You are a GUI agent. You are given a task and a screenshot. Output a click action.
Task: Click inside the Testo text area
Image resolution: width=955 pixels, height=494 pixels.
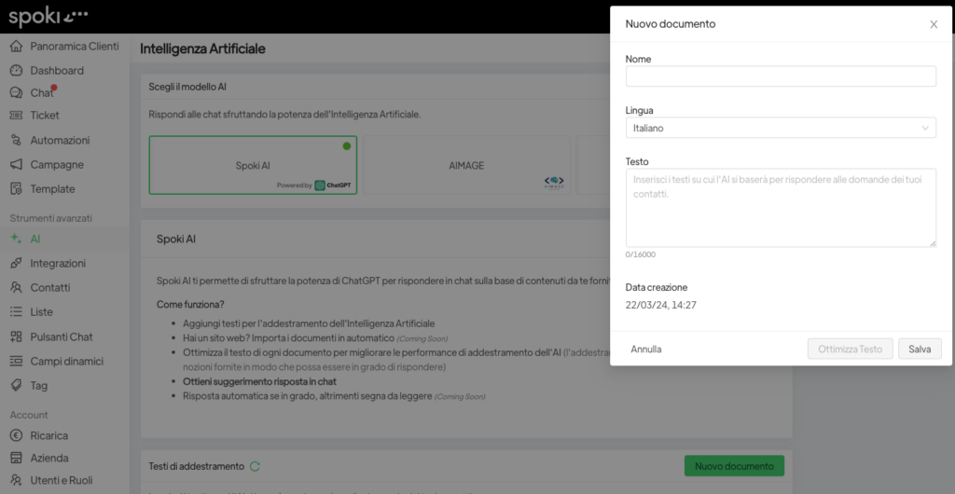(x=781, y=207)
